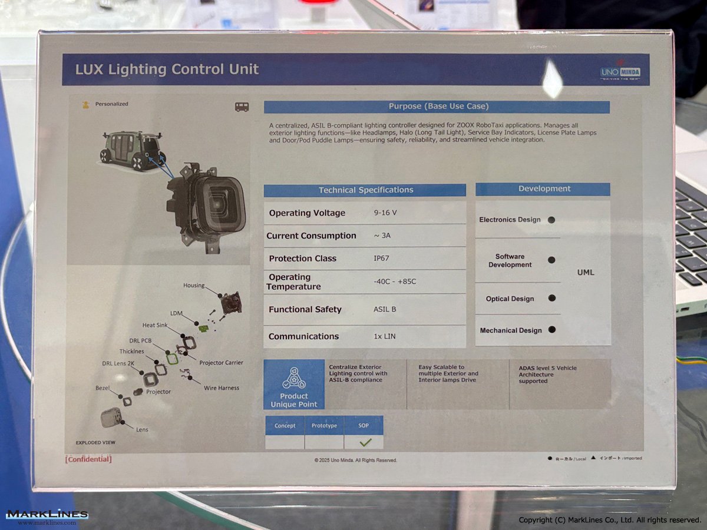Viewport: 707px width, 530px height.
Task: Click the red Confidential label
Action: coord(88,459)
